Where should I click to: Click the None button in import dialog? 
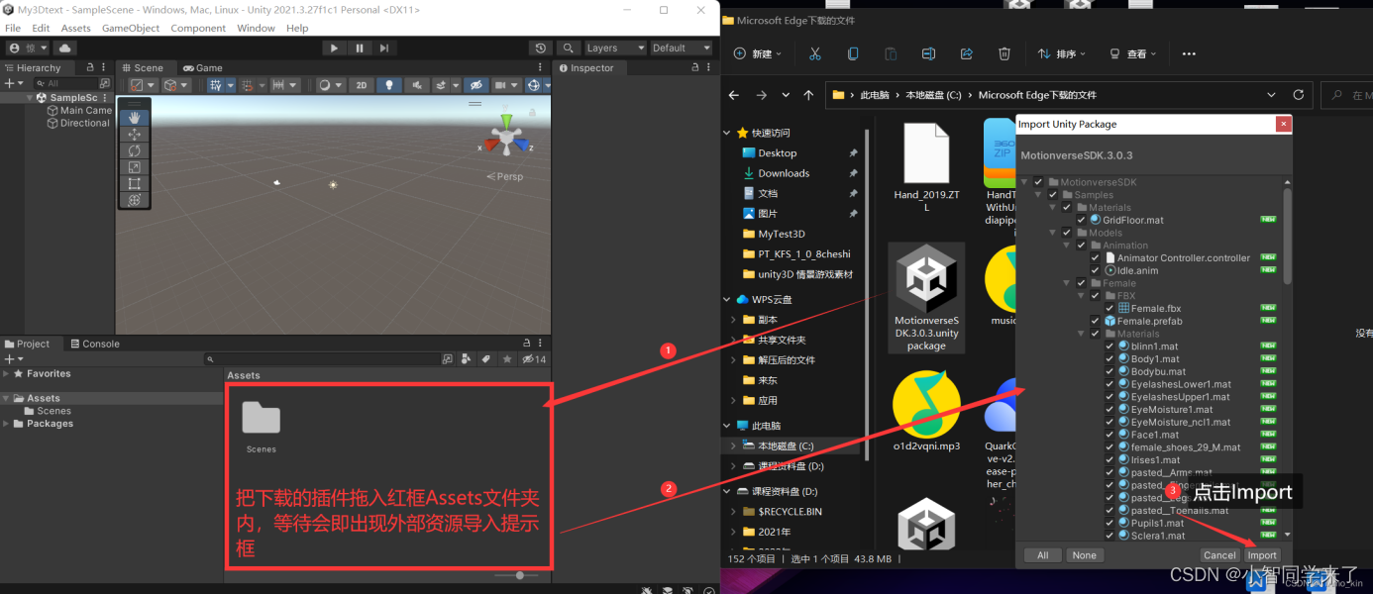click(x=1085, y=555)
